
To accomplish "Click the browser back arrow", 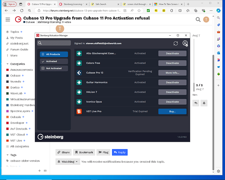I will point(6,10).
